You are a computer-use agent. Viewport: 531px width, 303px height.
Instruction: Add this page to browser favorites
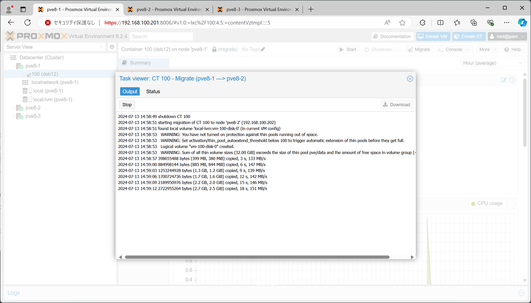402,23
